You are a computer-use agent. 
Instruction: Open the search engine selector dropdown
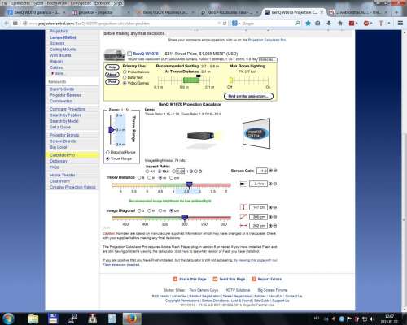(235, 24)
